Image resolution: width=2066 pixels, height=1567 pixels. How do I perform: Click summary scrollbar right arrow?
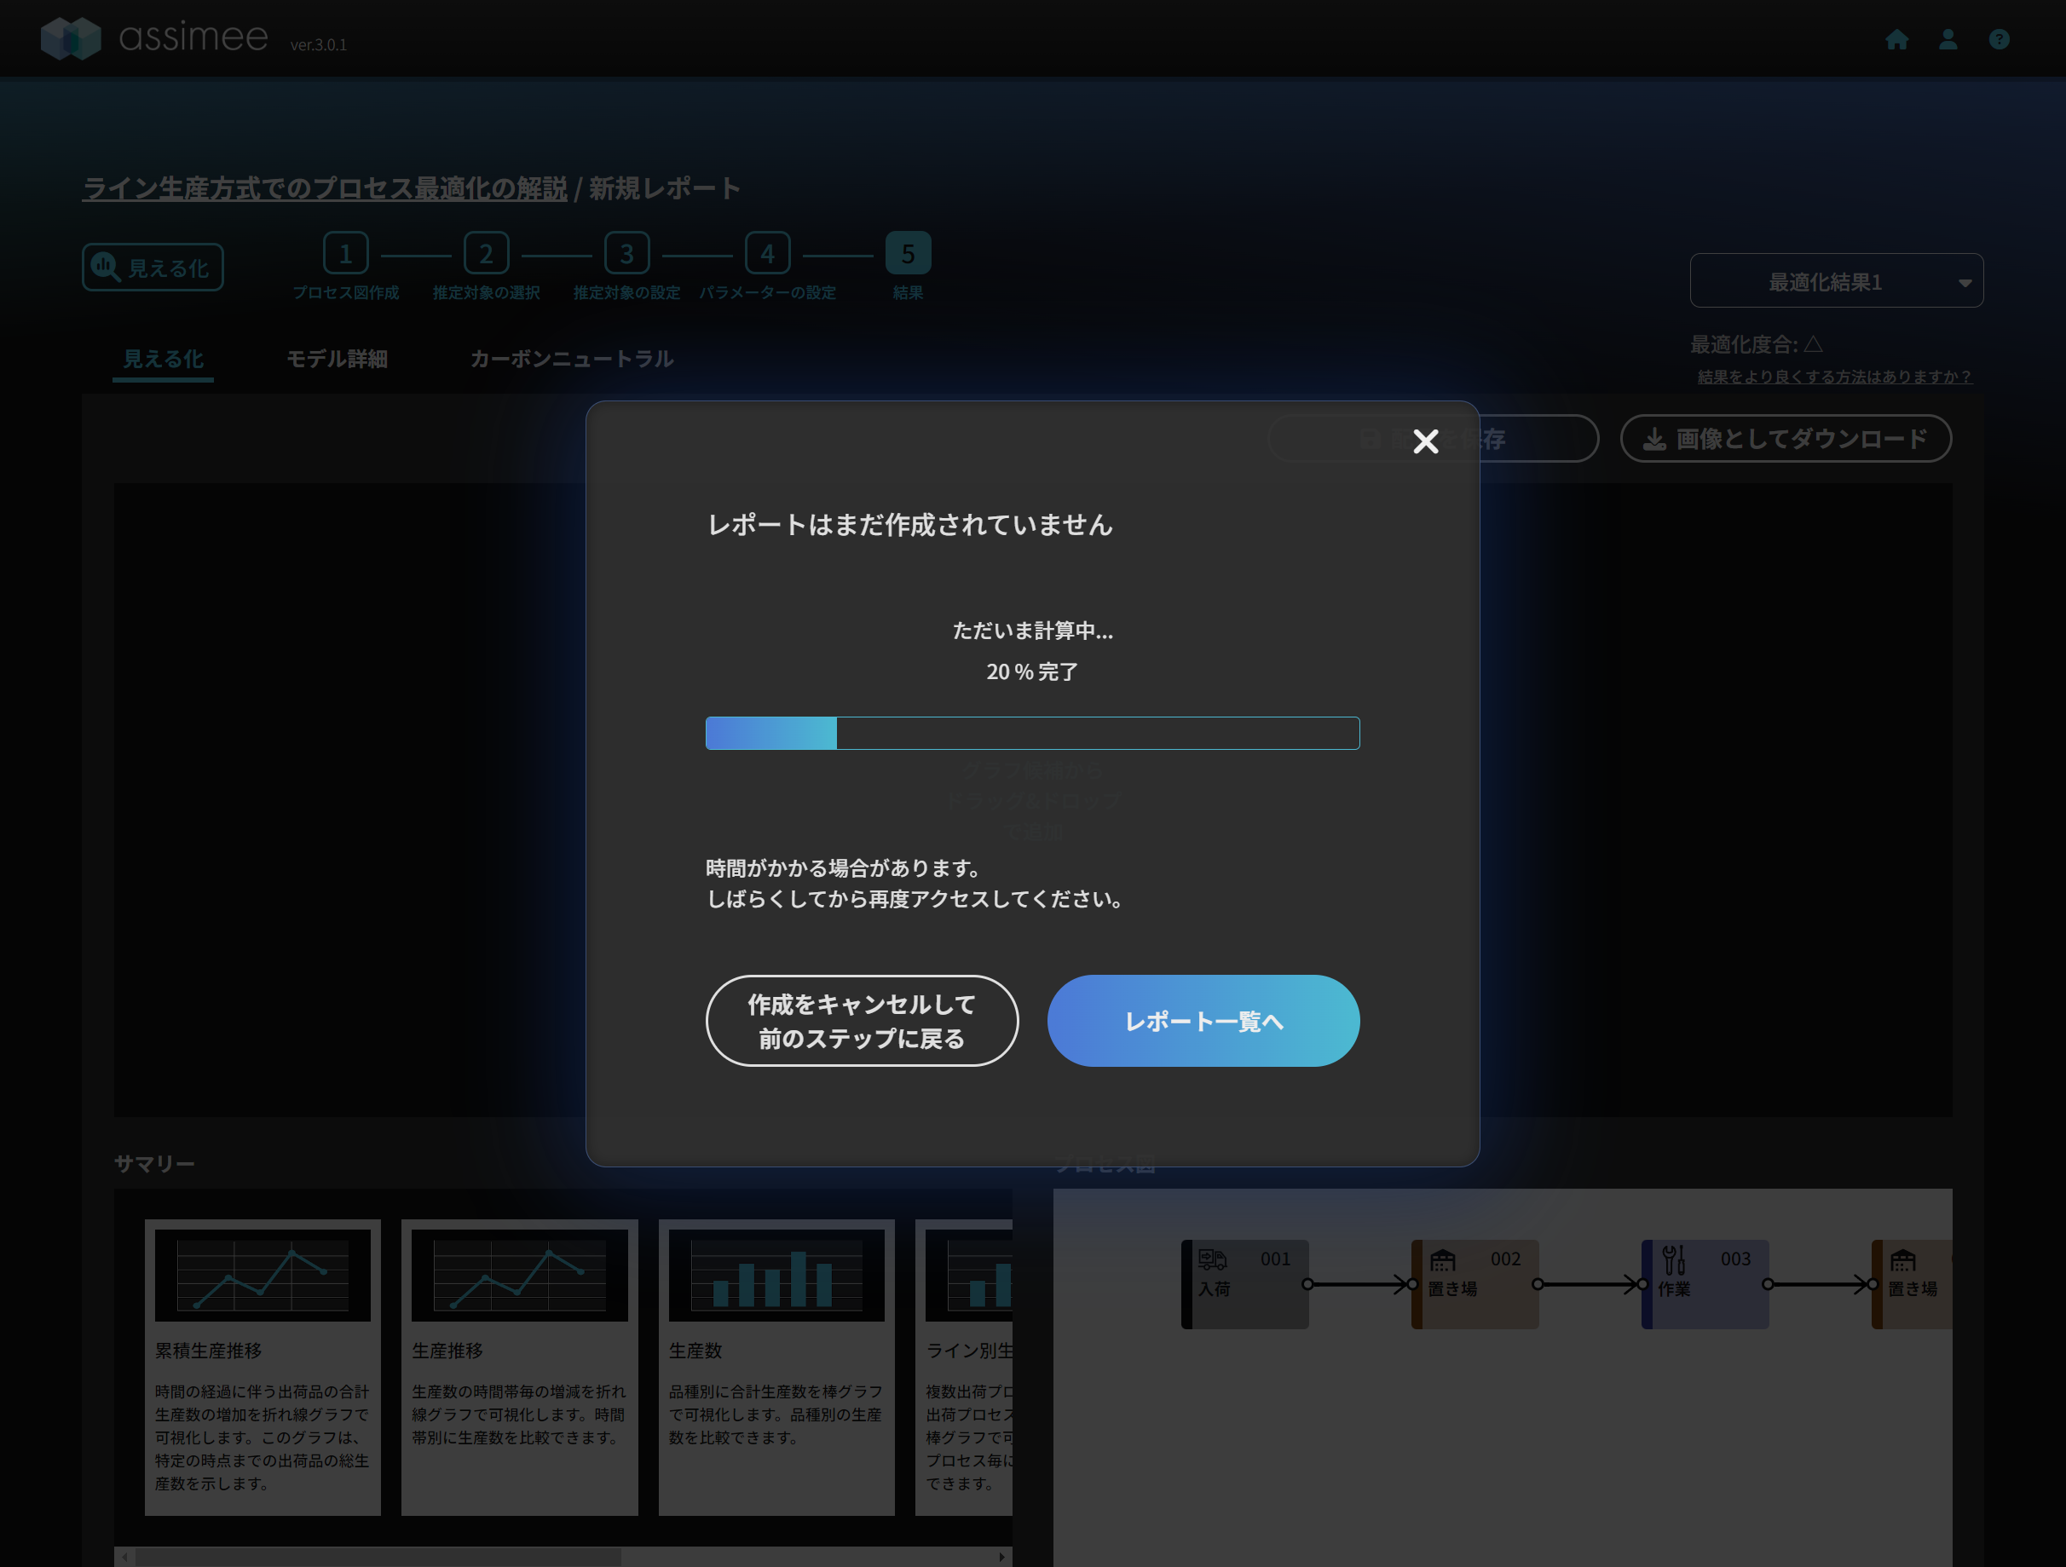coord(1001,1557)
